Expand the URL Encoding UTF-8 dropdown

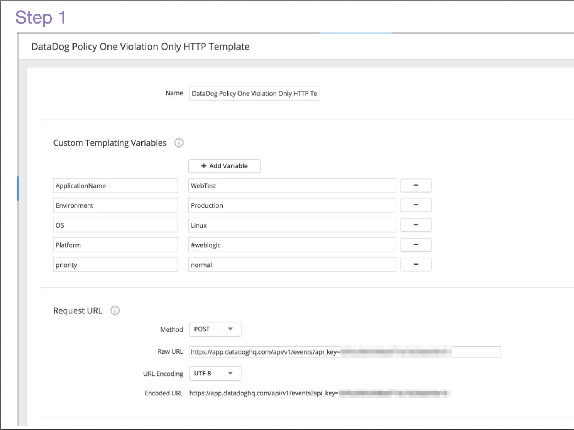coord(215,374)
